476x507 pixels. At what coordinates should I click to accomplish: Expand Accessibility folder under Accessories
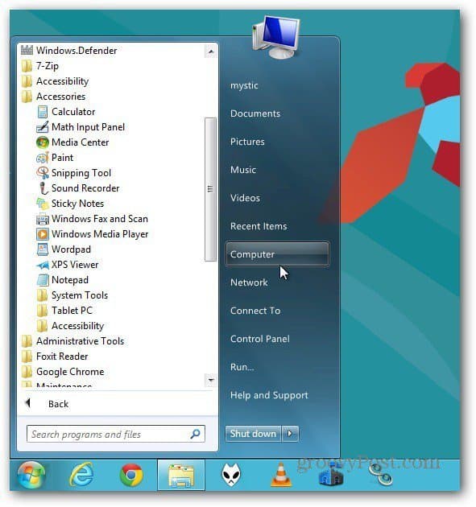point(70,326)
